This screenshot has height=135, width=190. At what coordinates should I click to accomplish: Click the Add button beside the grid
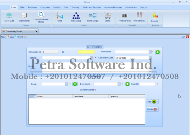click(152, 102)
